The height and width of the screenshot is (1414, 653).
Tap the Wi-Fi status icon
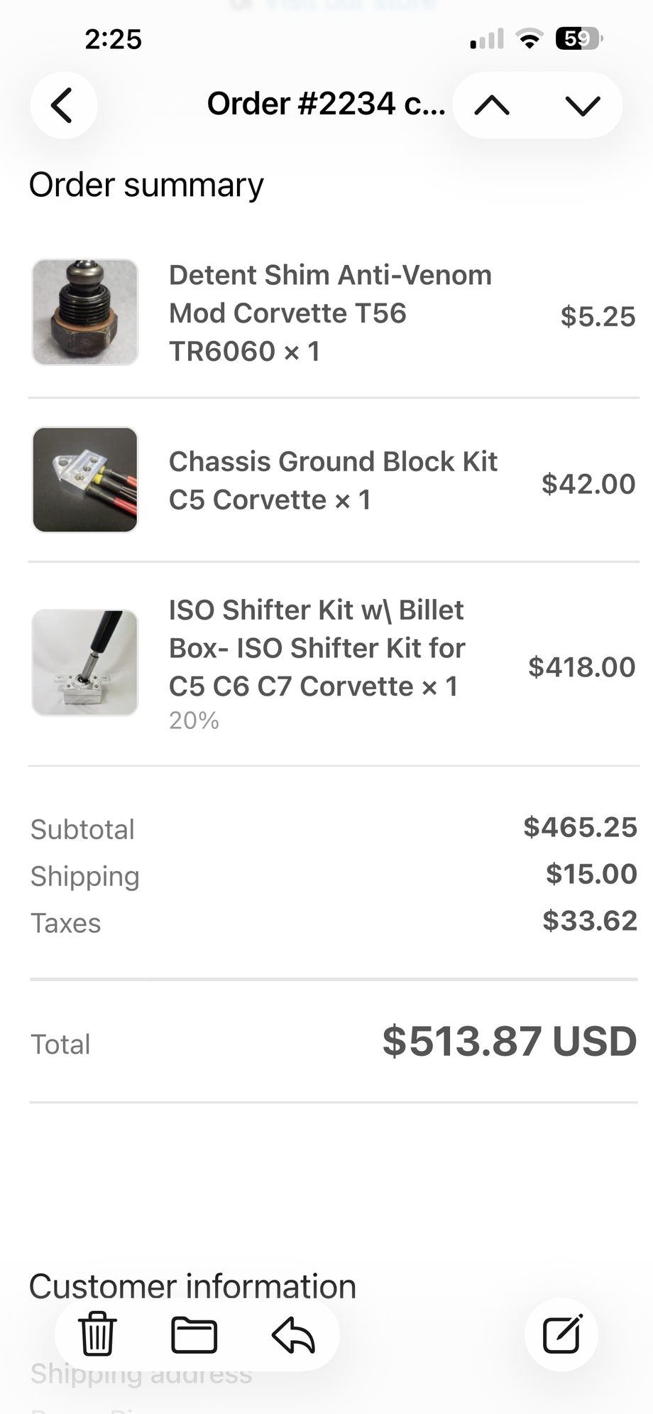pos(529,38)
